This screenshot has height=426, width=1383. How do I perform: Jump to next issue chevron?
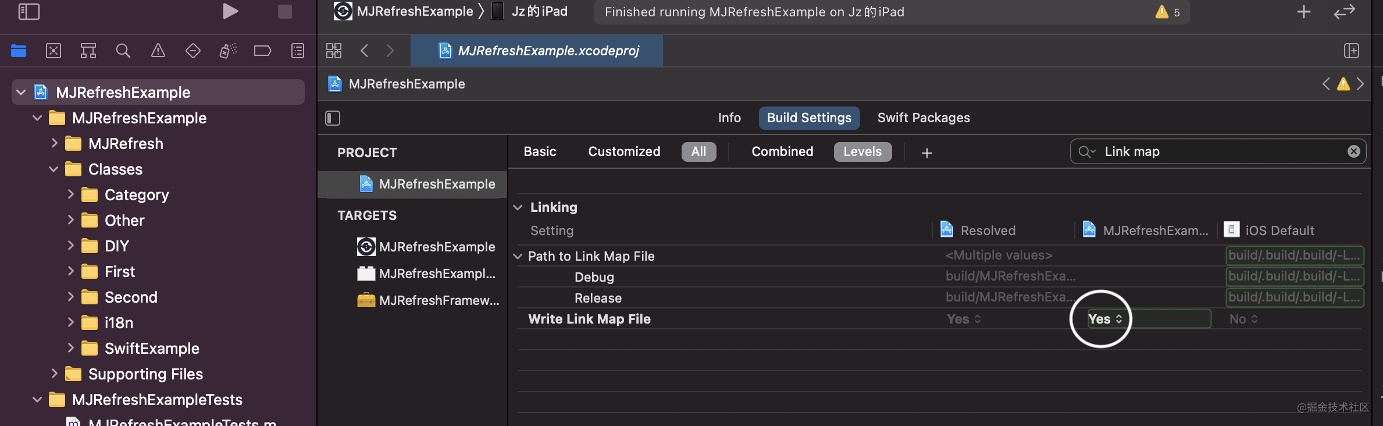[x=1360, y=84]
